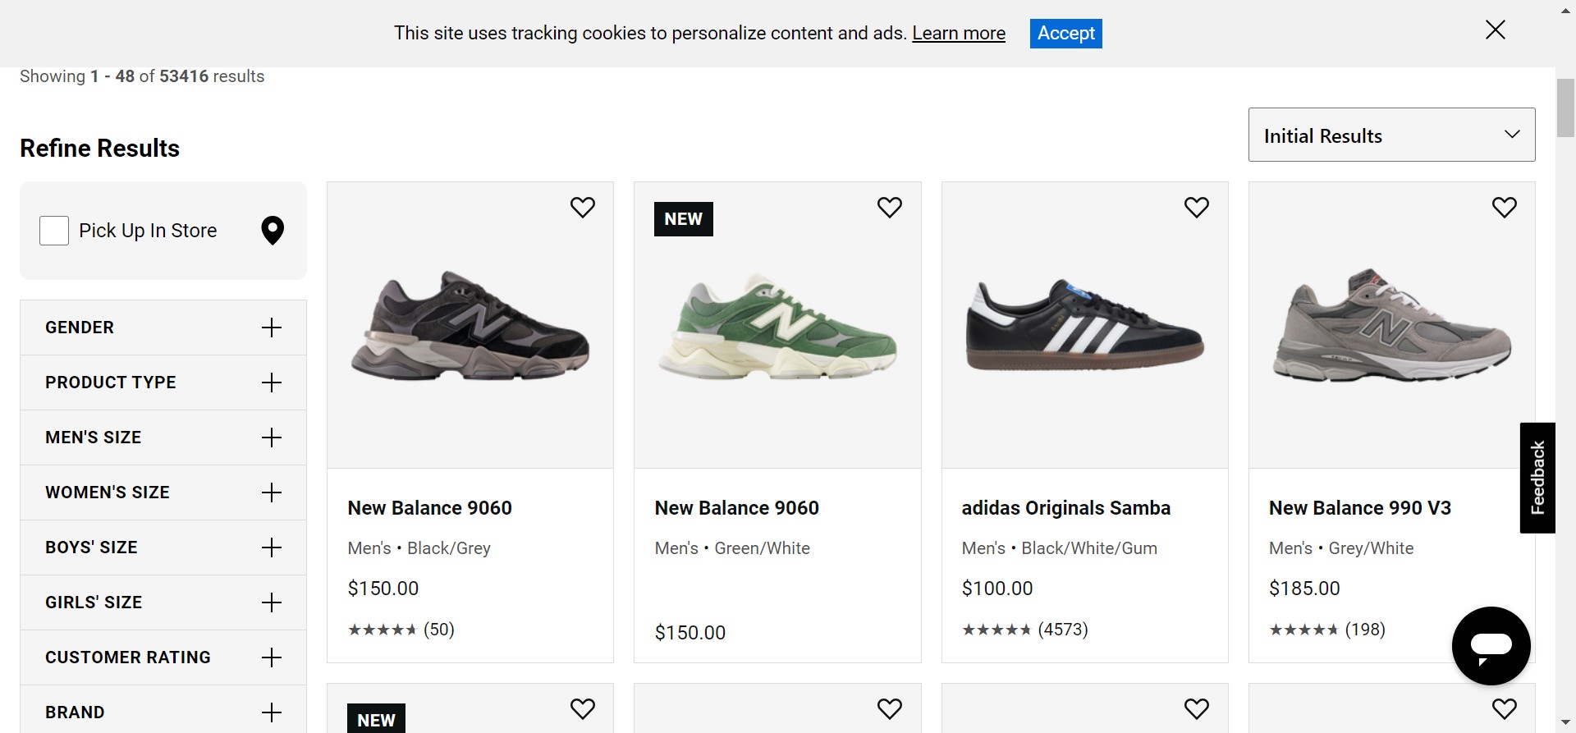1576x733 pixels.
Task: Click the page vertical scrollbar thumb
Action: click(x=1565, y=107)
